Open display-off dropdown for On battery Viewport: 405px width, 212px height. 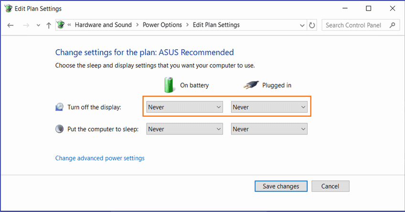pos(184,107)
